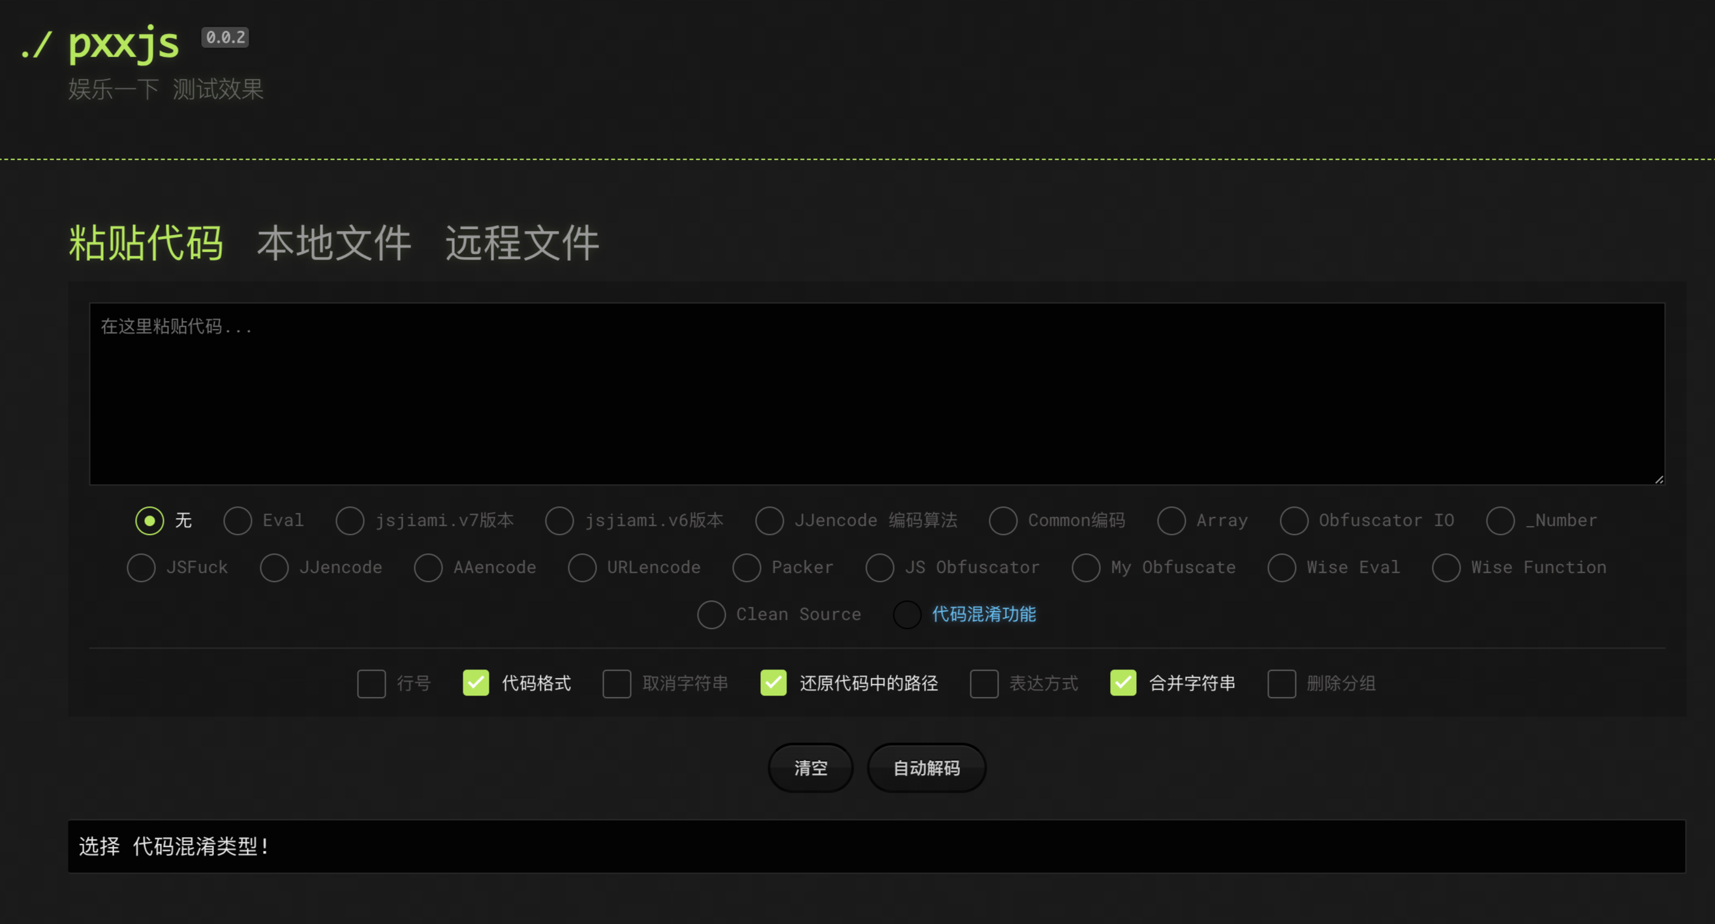The image size is (1715, 924).
Task: Choose the jsjiami.v7版本 decoder
Action: point(350,521)
